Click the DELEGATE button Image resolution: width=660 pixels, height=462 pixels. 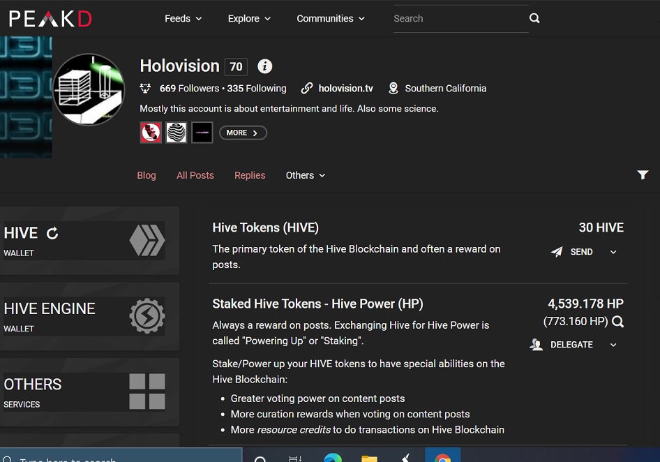click(x=571, y=345)
